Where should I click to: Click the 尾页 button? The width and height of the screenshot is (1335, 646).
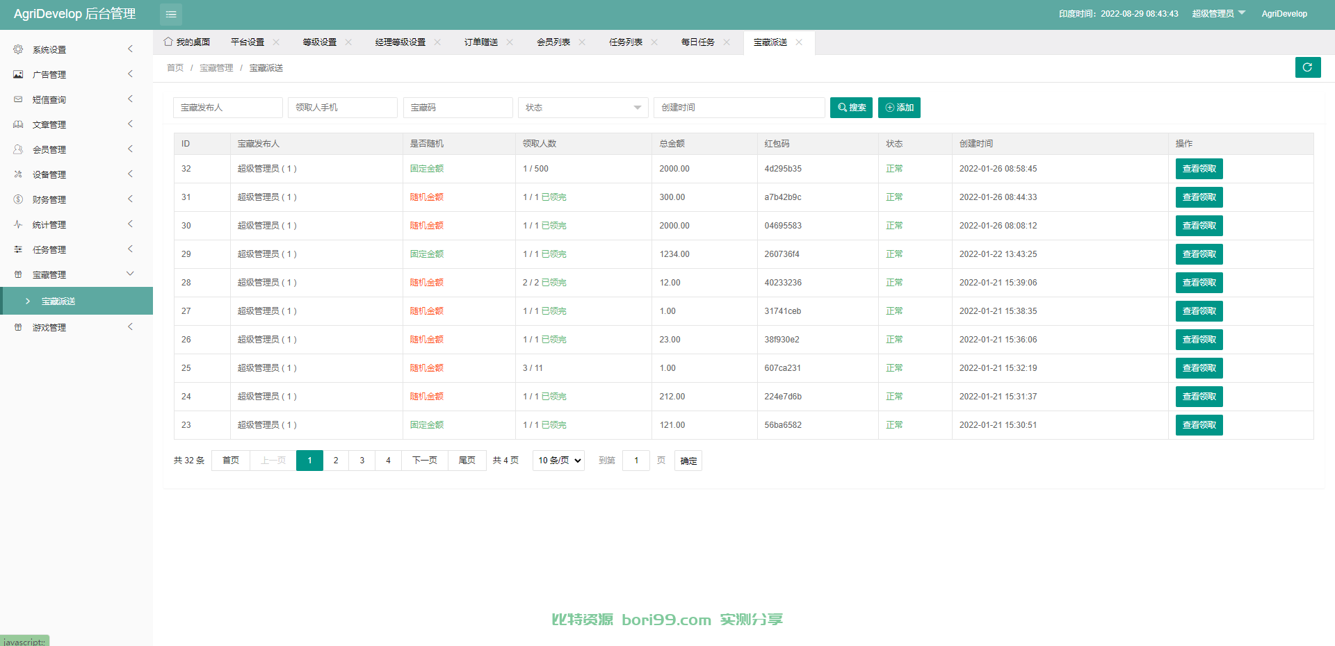(467, 461)
